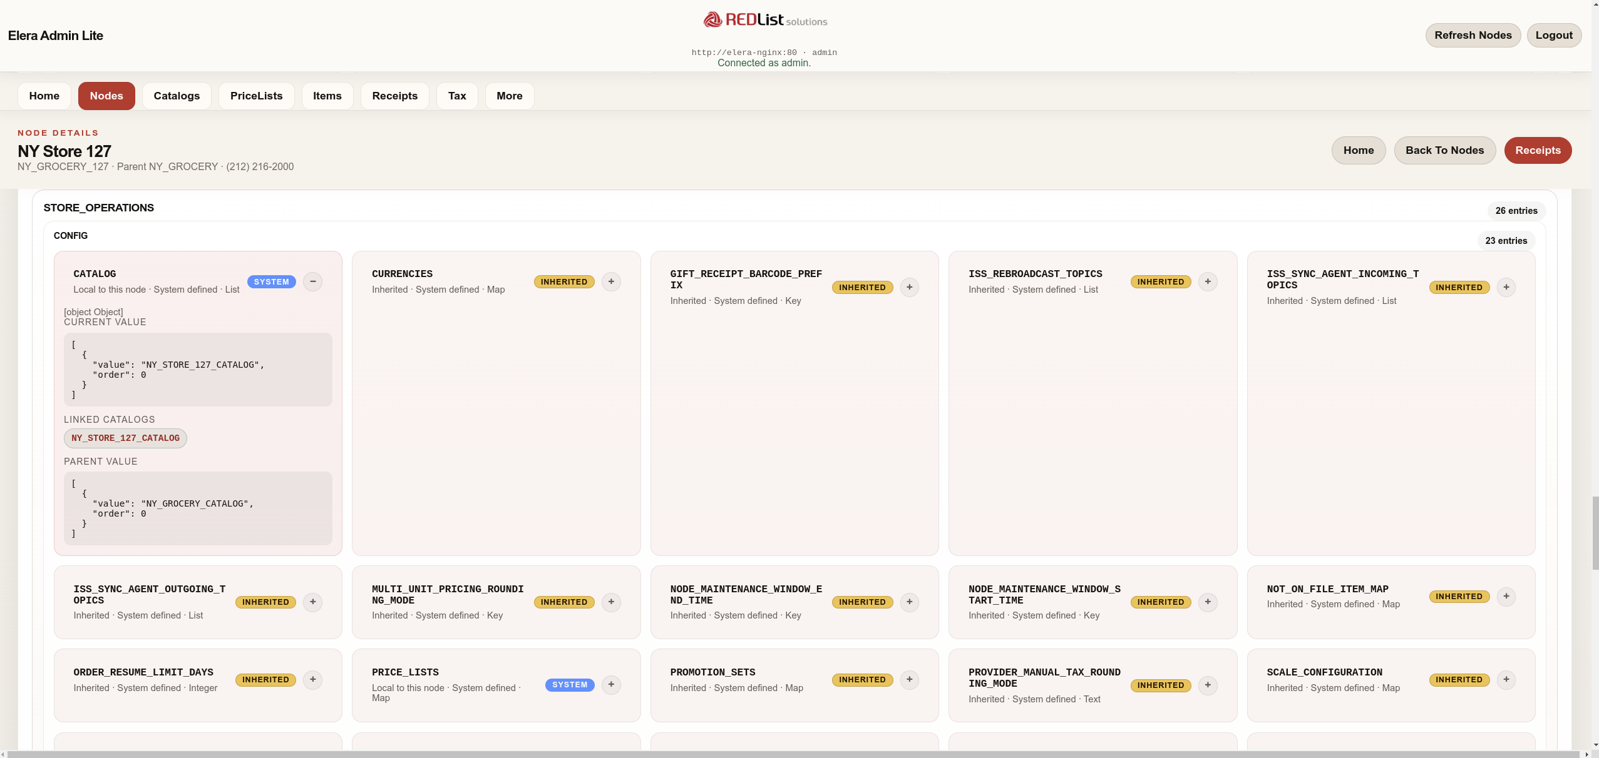The width and height of the screenshot is (1599, 758).
Task: Click the red Receipts button
Action: click(x=1537, y=150)
